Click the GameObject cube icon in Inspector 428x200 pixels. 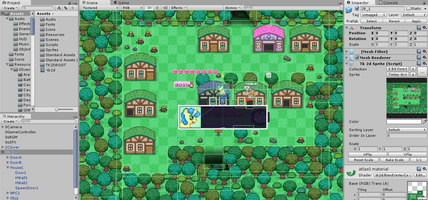[349, 10]
